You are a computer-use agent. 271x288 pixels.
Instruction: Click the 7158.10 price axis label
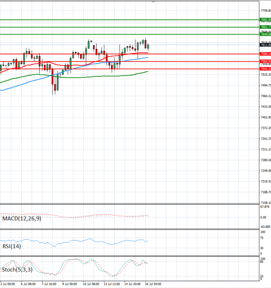(266, 203)
